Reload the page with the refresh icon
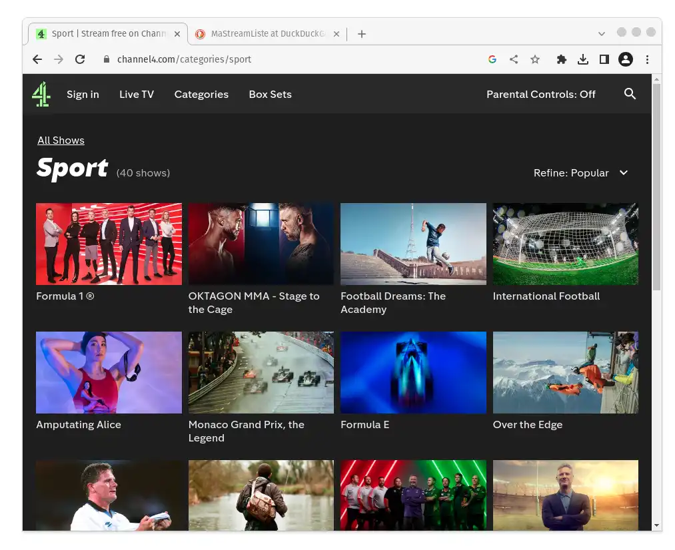 [80, 59]
